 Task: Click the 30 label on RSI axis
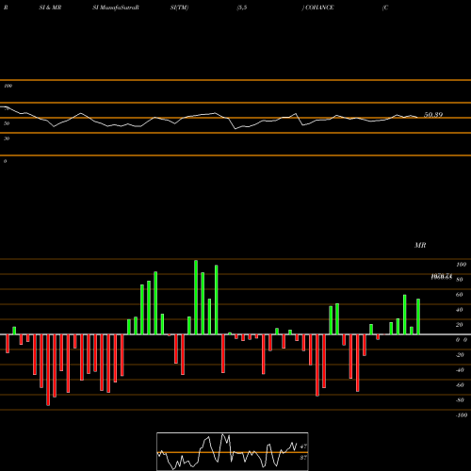[7, 138]
